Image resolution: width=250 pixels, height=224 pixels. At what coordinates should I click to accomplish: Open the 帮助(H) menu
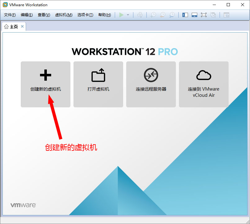104,15
